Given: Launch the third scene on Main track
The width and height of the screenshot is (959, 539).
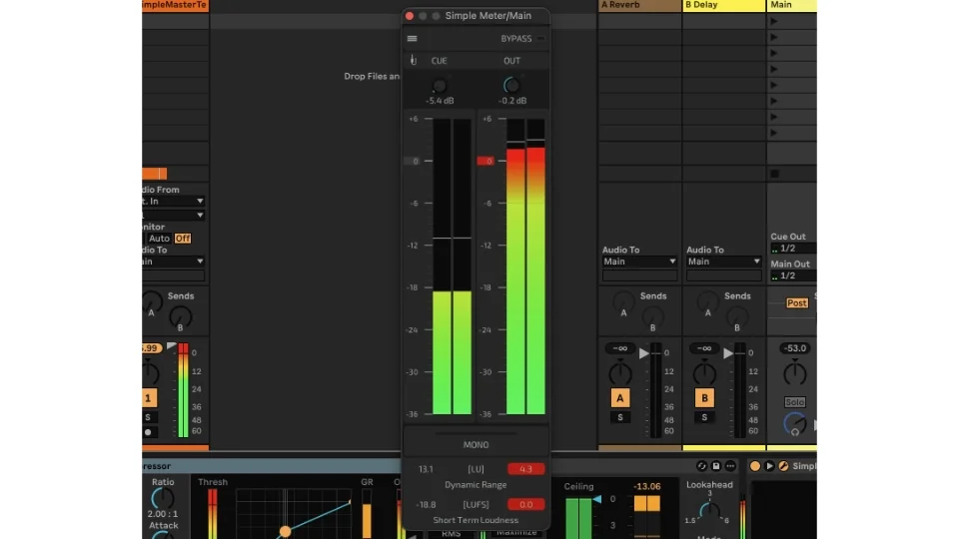Looking at the screenshot, I should tap(774, 53).
